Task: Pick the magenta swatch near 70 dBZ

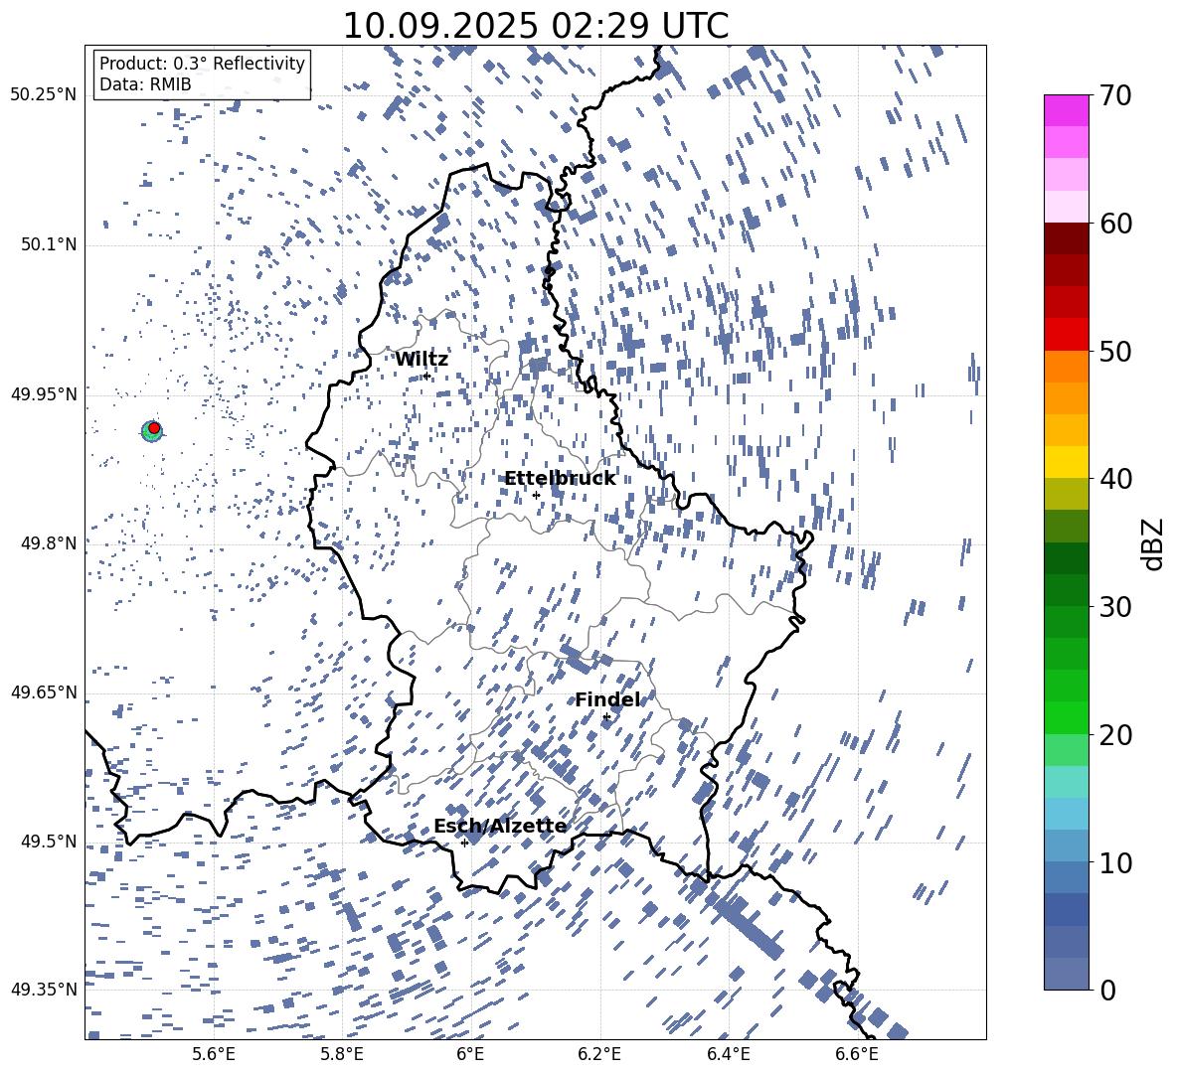Action: click(x=1066, y=111)
